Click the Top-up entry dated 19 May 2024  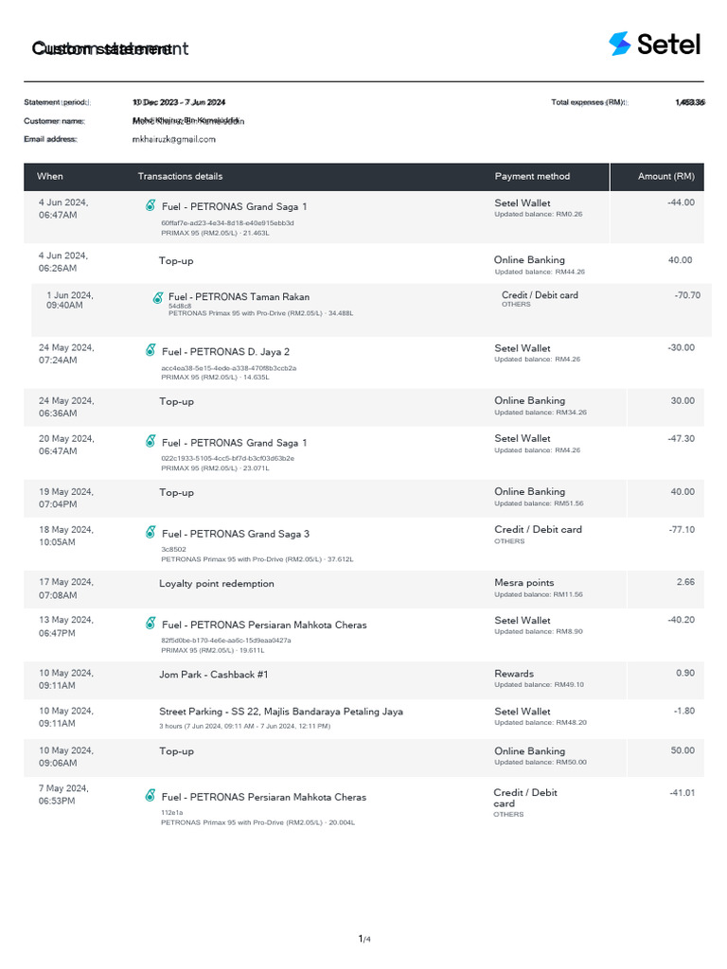176,493
